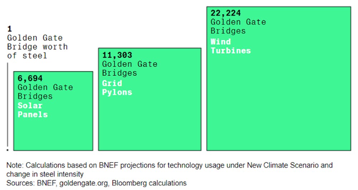358x190 pixels.
Task: Click 'Golden Gate Bridges' text in Grid Pylons box
Action: pyautogui.click(x=130, y=68)
